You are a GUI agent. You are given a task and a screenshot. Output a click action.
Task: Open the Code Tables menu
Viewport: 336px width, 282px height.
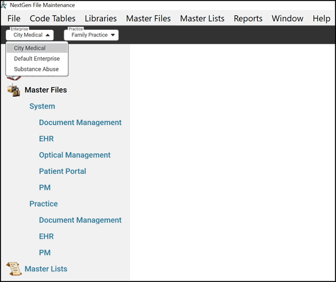point(52,18)
